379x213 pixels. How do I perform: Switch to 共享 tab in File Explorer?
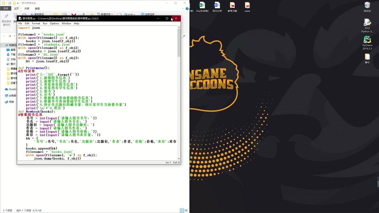pyautogui.click(x=27, y=9)
